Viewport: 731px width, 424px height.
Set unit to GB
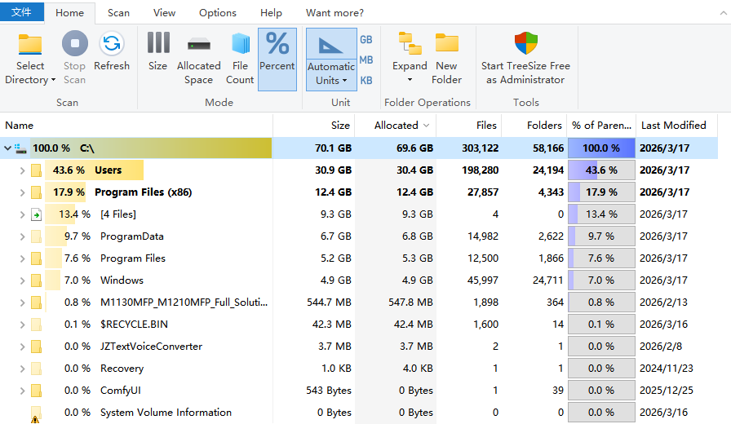pyautogui.click(x=366, y=39)
